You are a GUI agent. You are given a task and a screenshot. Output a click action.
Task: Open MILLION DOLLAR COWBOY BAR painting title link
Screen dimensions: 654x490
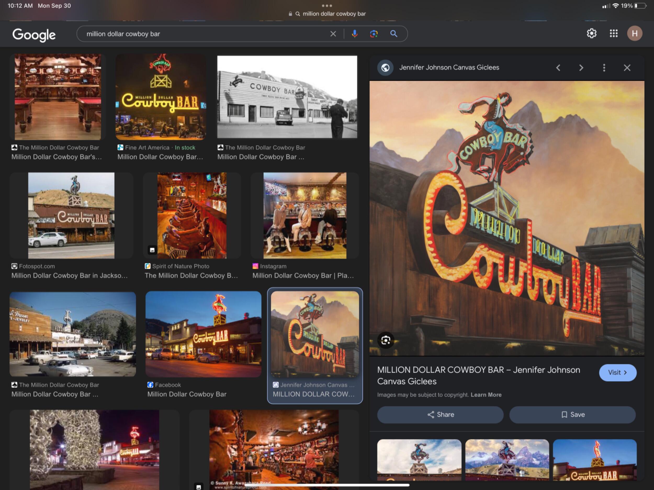[x=478, y=375]
